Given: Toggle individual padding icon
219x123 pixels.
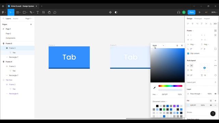Looking at the screenshot, I should (x=215, y=75).
